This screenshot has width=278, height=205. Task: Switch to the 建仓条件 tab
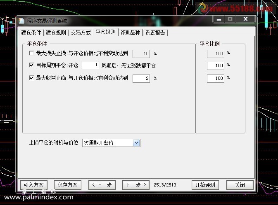coord(31,33)
